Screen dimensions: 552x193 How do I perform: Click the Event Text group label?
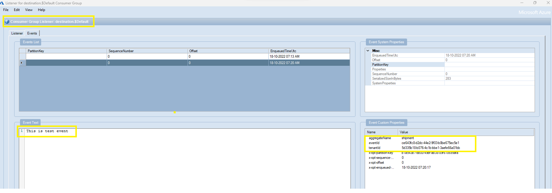pos(30,123)
